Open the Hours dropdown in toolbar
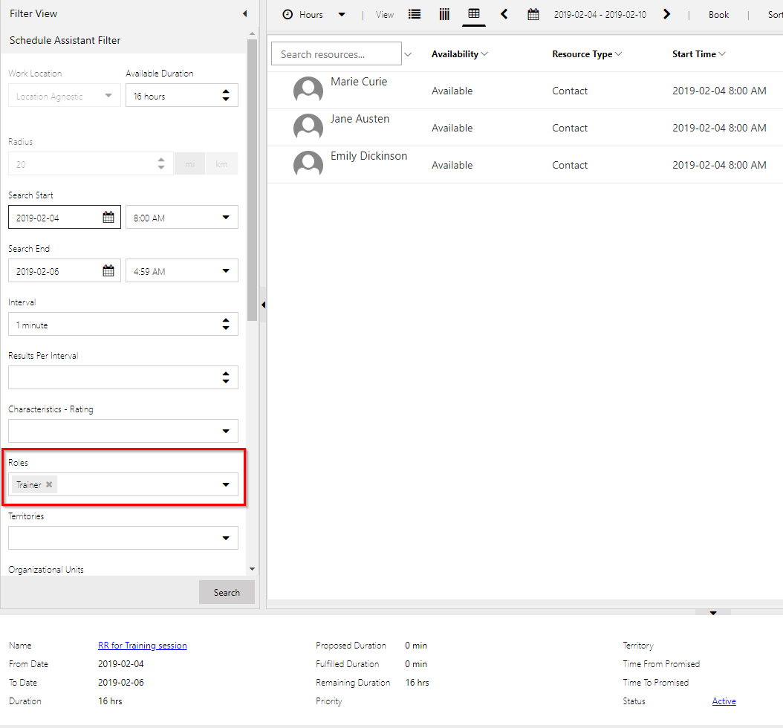The height and width of the screenshot is (728, 783). 342,14
